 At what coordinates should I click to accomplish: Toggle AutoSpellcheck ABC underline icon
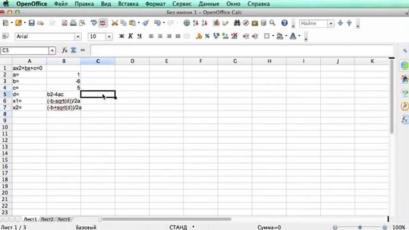[103, 23]
